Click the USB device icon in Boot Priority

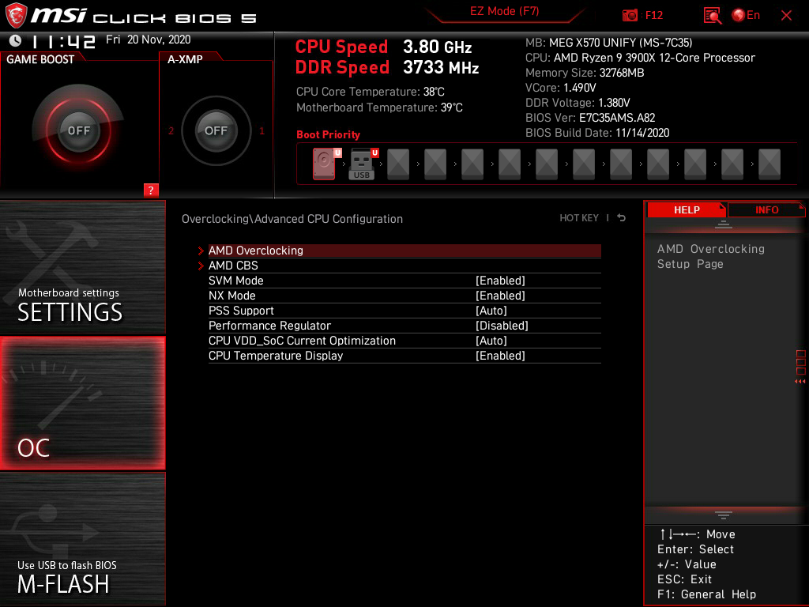coord(361,164)
